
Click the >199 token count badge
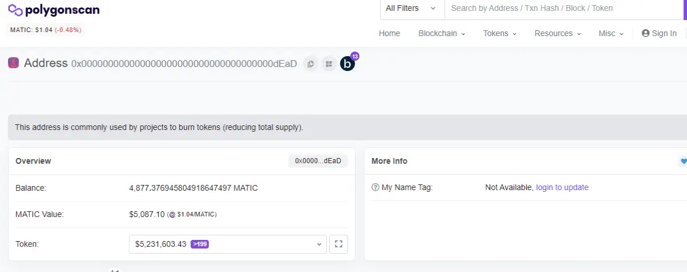(x=200, y=244)
